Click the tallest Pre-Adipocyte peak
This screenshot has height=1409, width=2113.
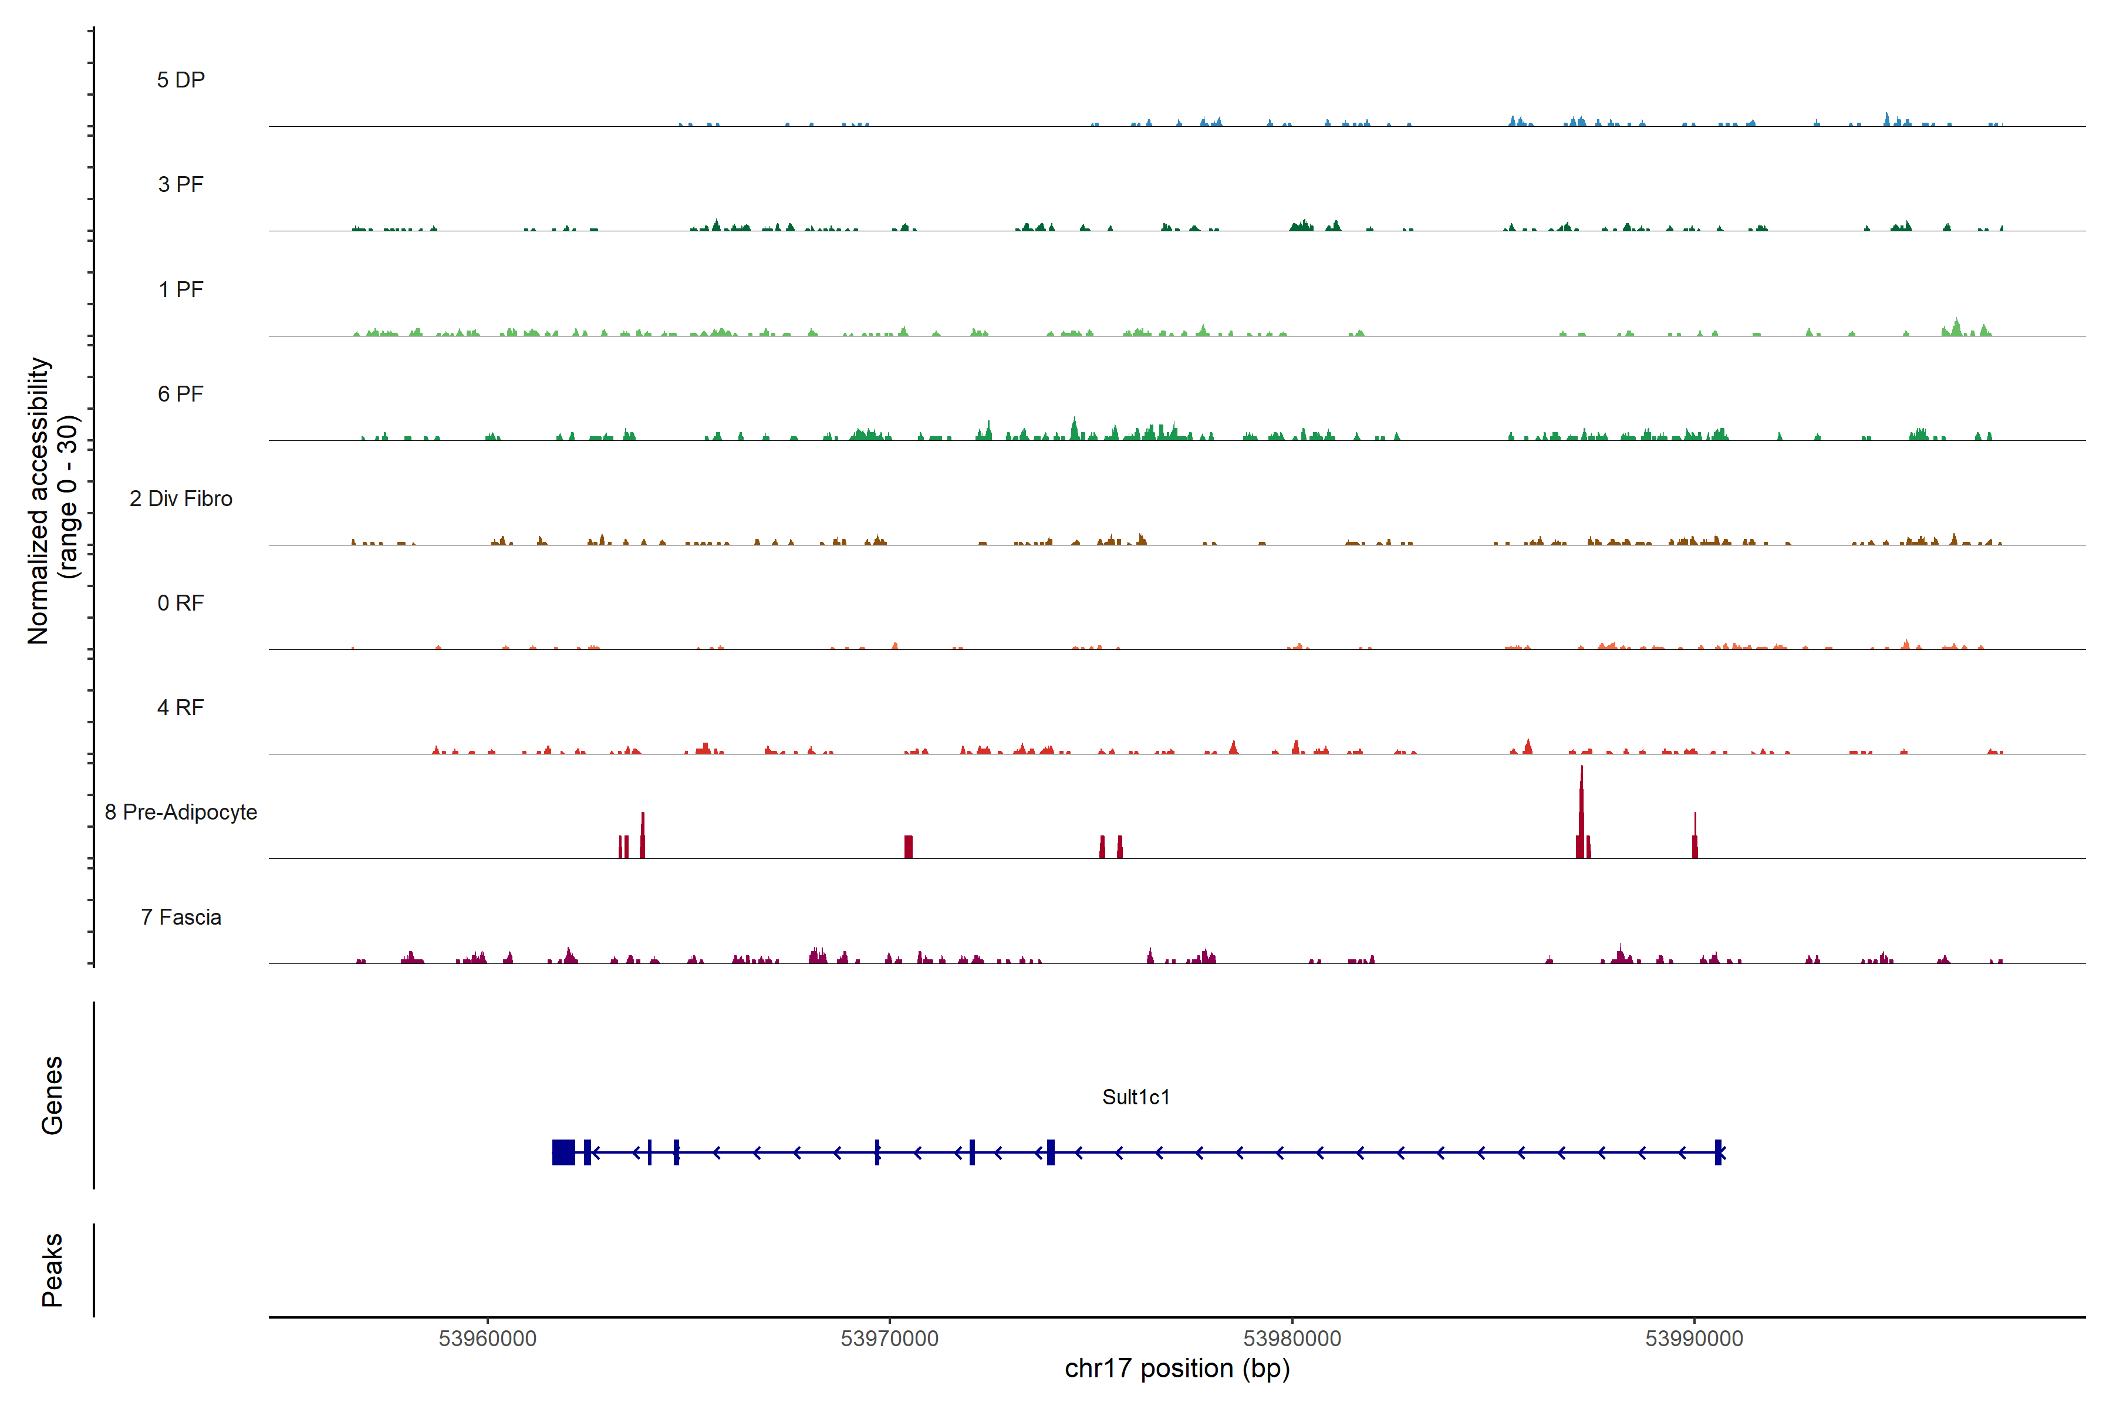point(1581,813)
